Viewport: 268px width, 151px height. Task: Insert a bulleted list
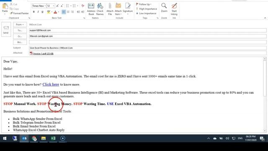tap(67, 6)
